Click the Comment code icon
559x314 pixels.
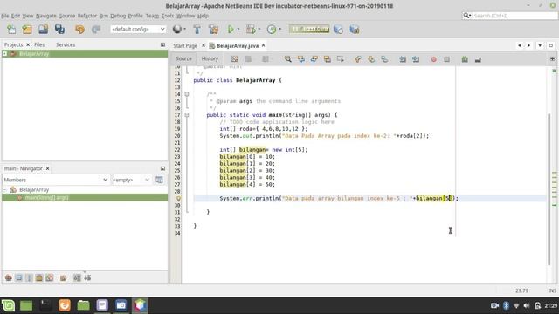pyautogui.click(x=465, y=59)
